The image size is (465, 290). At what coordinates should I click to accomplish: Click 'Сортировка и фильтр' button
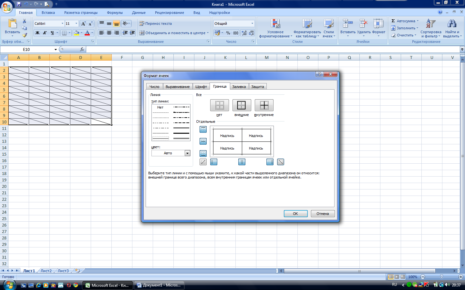pos(431,28)
